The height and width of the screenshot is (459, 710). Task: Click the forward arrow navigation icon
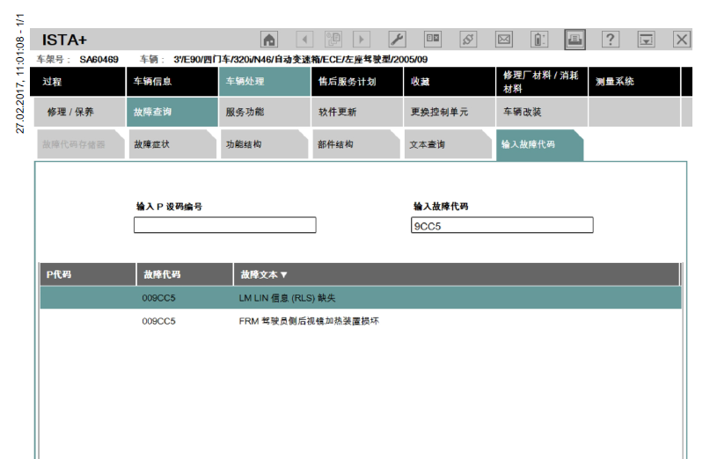[362, 40]
